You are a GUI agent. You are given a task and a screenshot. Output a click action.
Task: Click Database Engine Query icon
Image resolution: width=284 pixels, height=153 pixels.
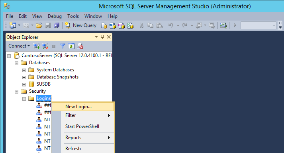104,26
